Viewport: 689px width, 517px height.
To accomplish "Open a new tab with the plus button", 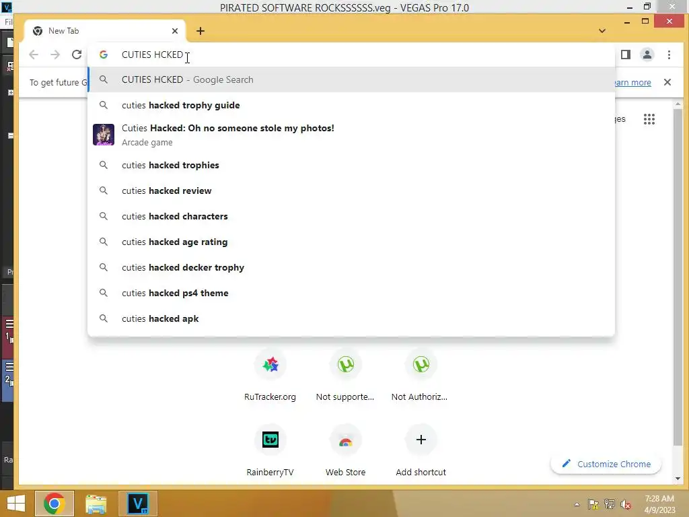I will pyautogui.click(x=201, y=31).
